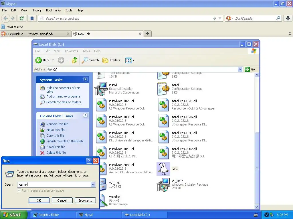This screenshot has height=219, width=293.
Task: Expand the Run Open combo dropdown
Action: click(x=93, y=184)
